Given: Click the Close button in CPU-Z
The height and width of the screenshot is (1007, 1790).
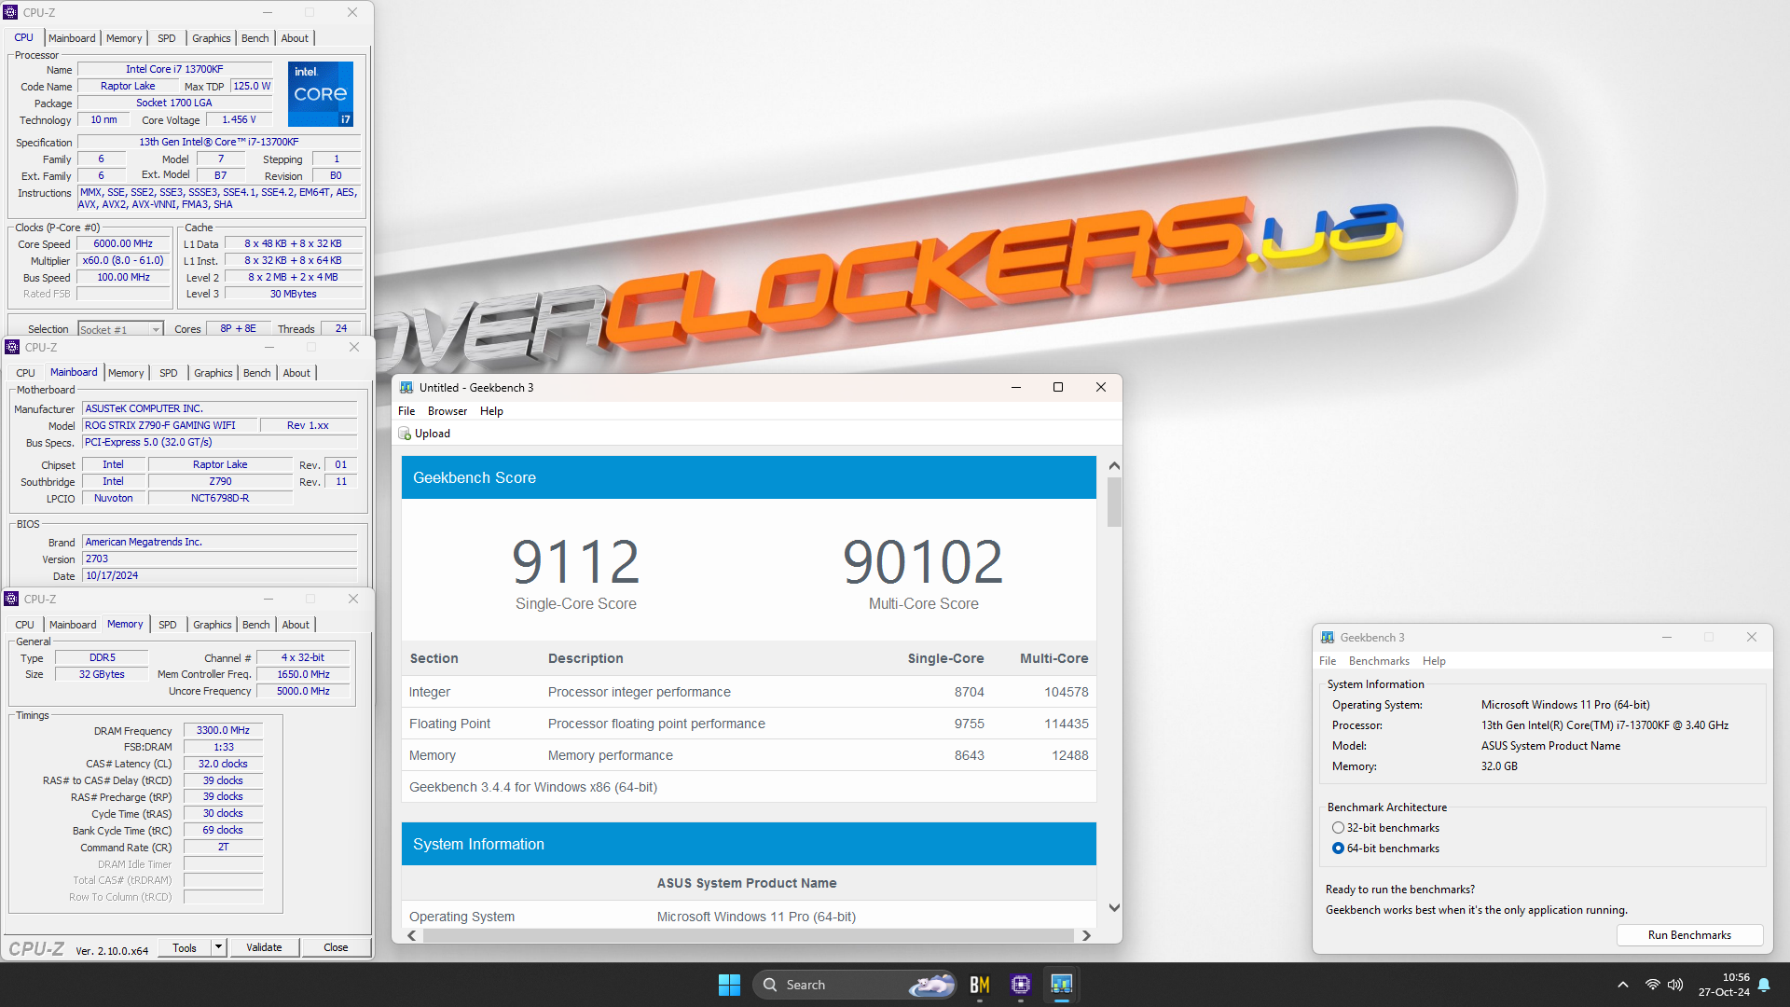Looking at the screenshot, I should (x=336, y=947).
